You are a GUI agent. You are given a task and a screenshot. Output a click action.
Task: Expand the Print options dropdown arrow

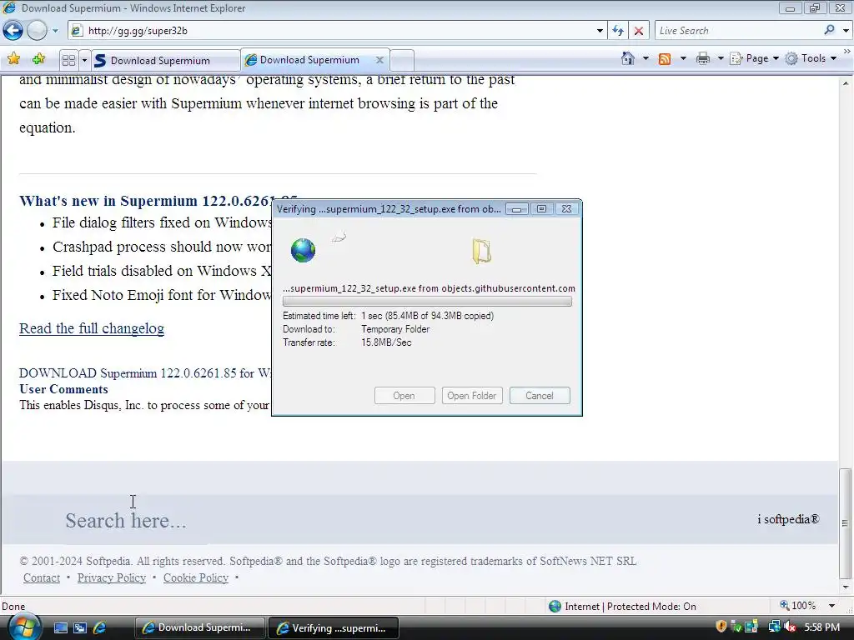tap(720, 58)
